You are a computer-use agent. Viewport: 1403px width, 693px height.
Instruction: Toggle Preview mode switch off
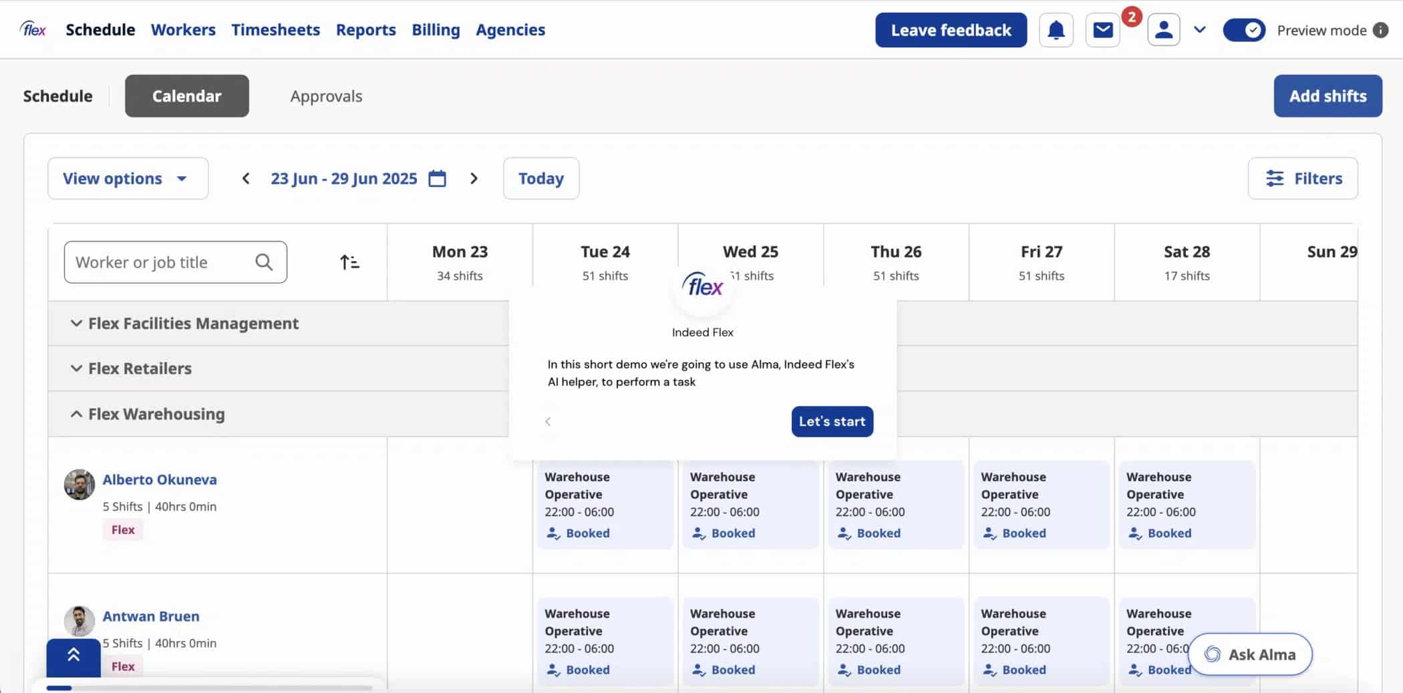pos(1243,30)
